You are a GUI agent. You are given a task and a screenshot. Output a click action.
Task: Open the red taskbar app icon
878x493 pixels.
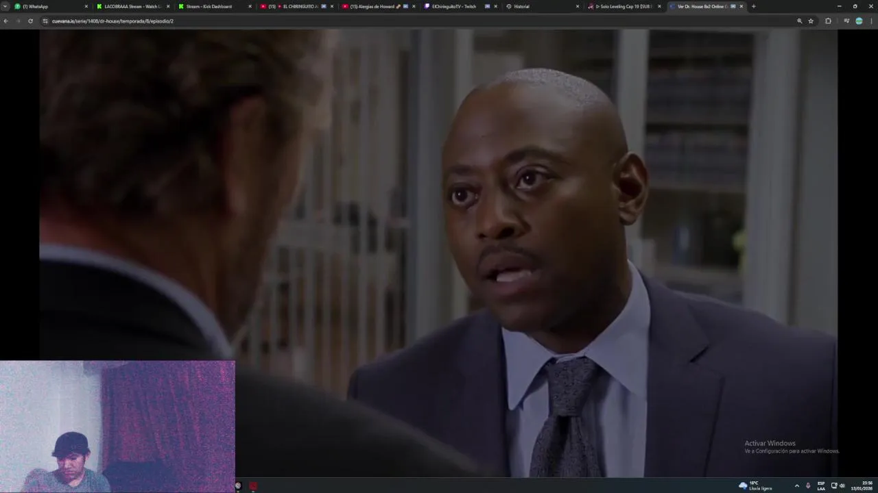coord(253,486)
